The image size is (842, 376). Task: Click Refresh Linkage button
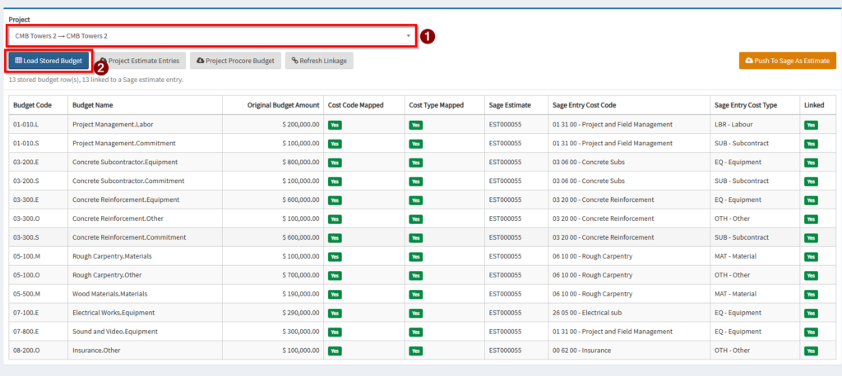click(x=319, y=61)
